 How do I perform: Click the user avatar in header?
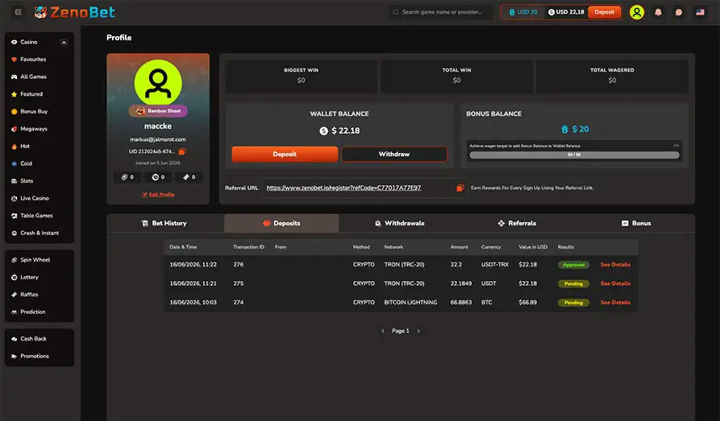pyautogui.click(x=637, y=12)
